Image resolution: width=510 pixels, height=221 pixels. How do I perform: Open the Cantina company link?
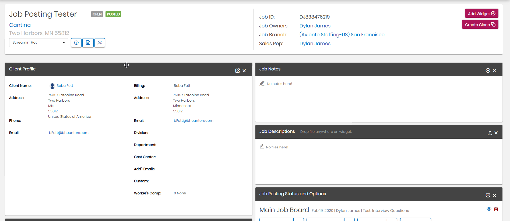20,25
